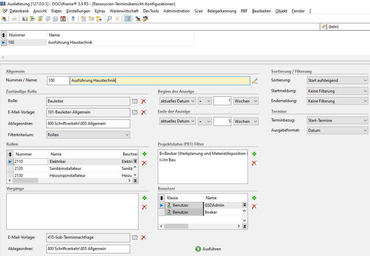The image size is (370, 256).
Task: Open the Fenster menu
Action: click(298, 11)
